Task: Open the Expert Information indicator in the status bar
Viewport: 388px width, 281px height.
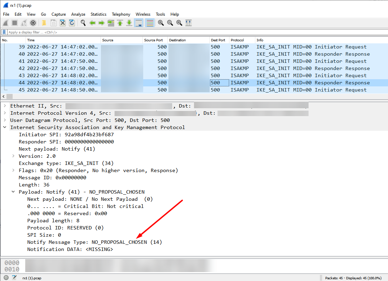Action: 5,278
